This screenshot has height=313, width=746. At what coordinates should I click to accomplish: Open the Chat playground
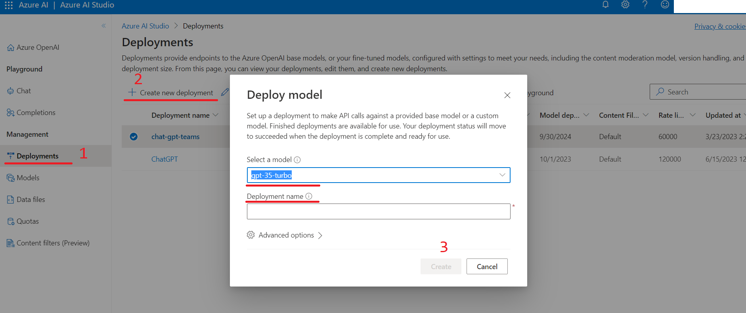click(x=19, y=91)
